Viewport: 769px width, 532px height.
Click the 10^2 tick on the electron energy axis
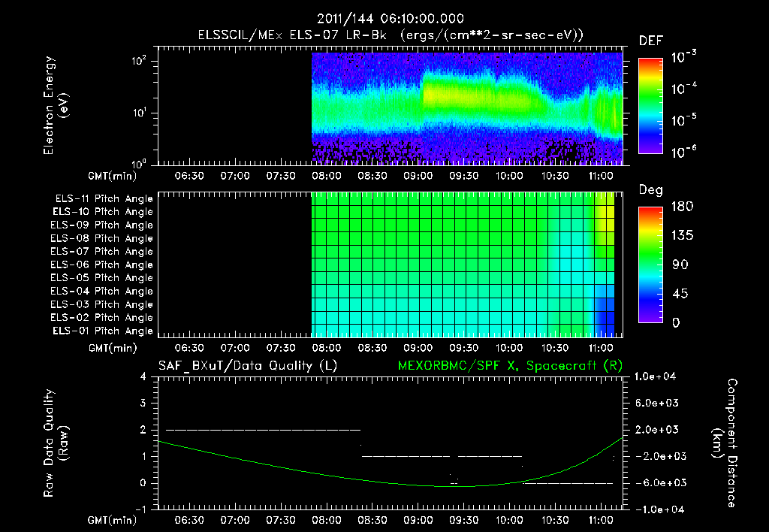(x=138, y=61)
